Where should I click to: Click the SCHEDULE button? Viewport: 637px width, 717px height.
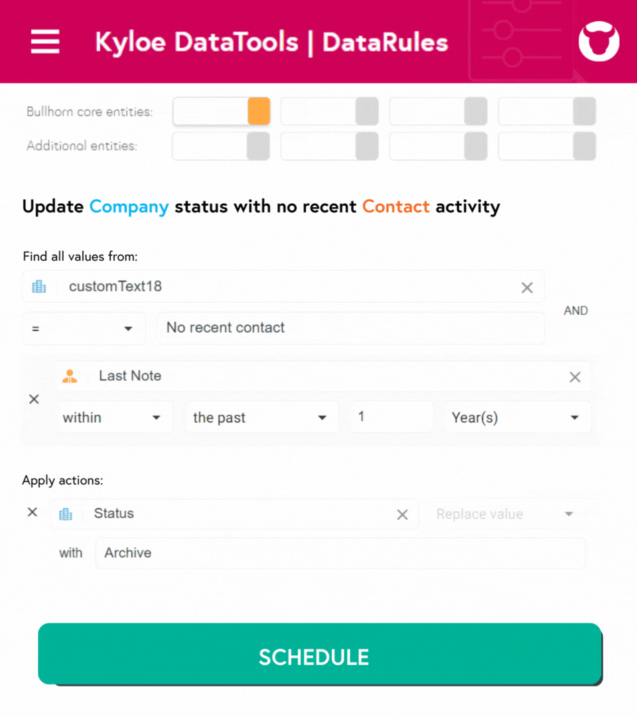319,654
